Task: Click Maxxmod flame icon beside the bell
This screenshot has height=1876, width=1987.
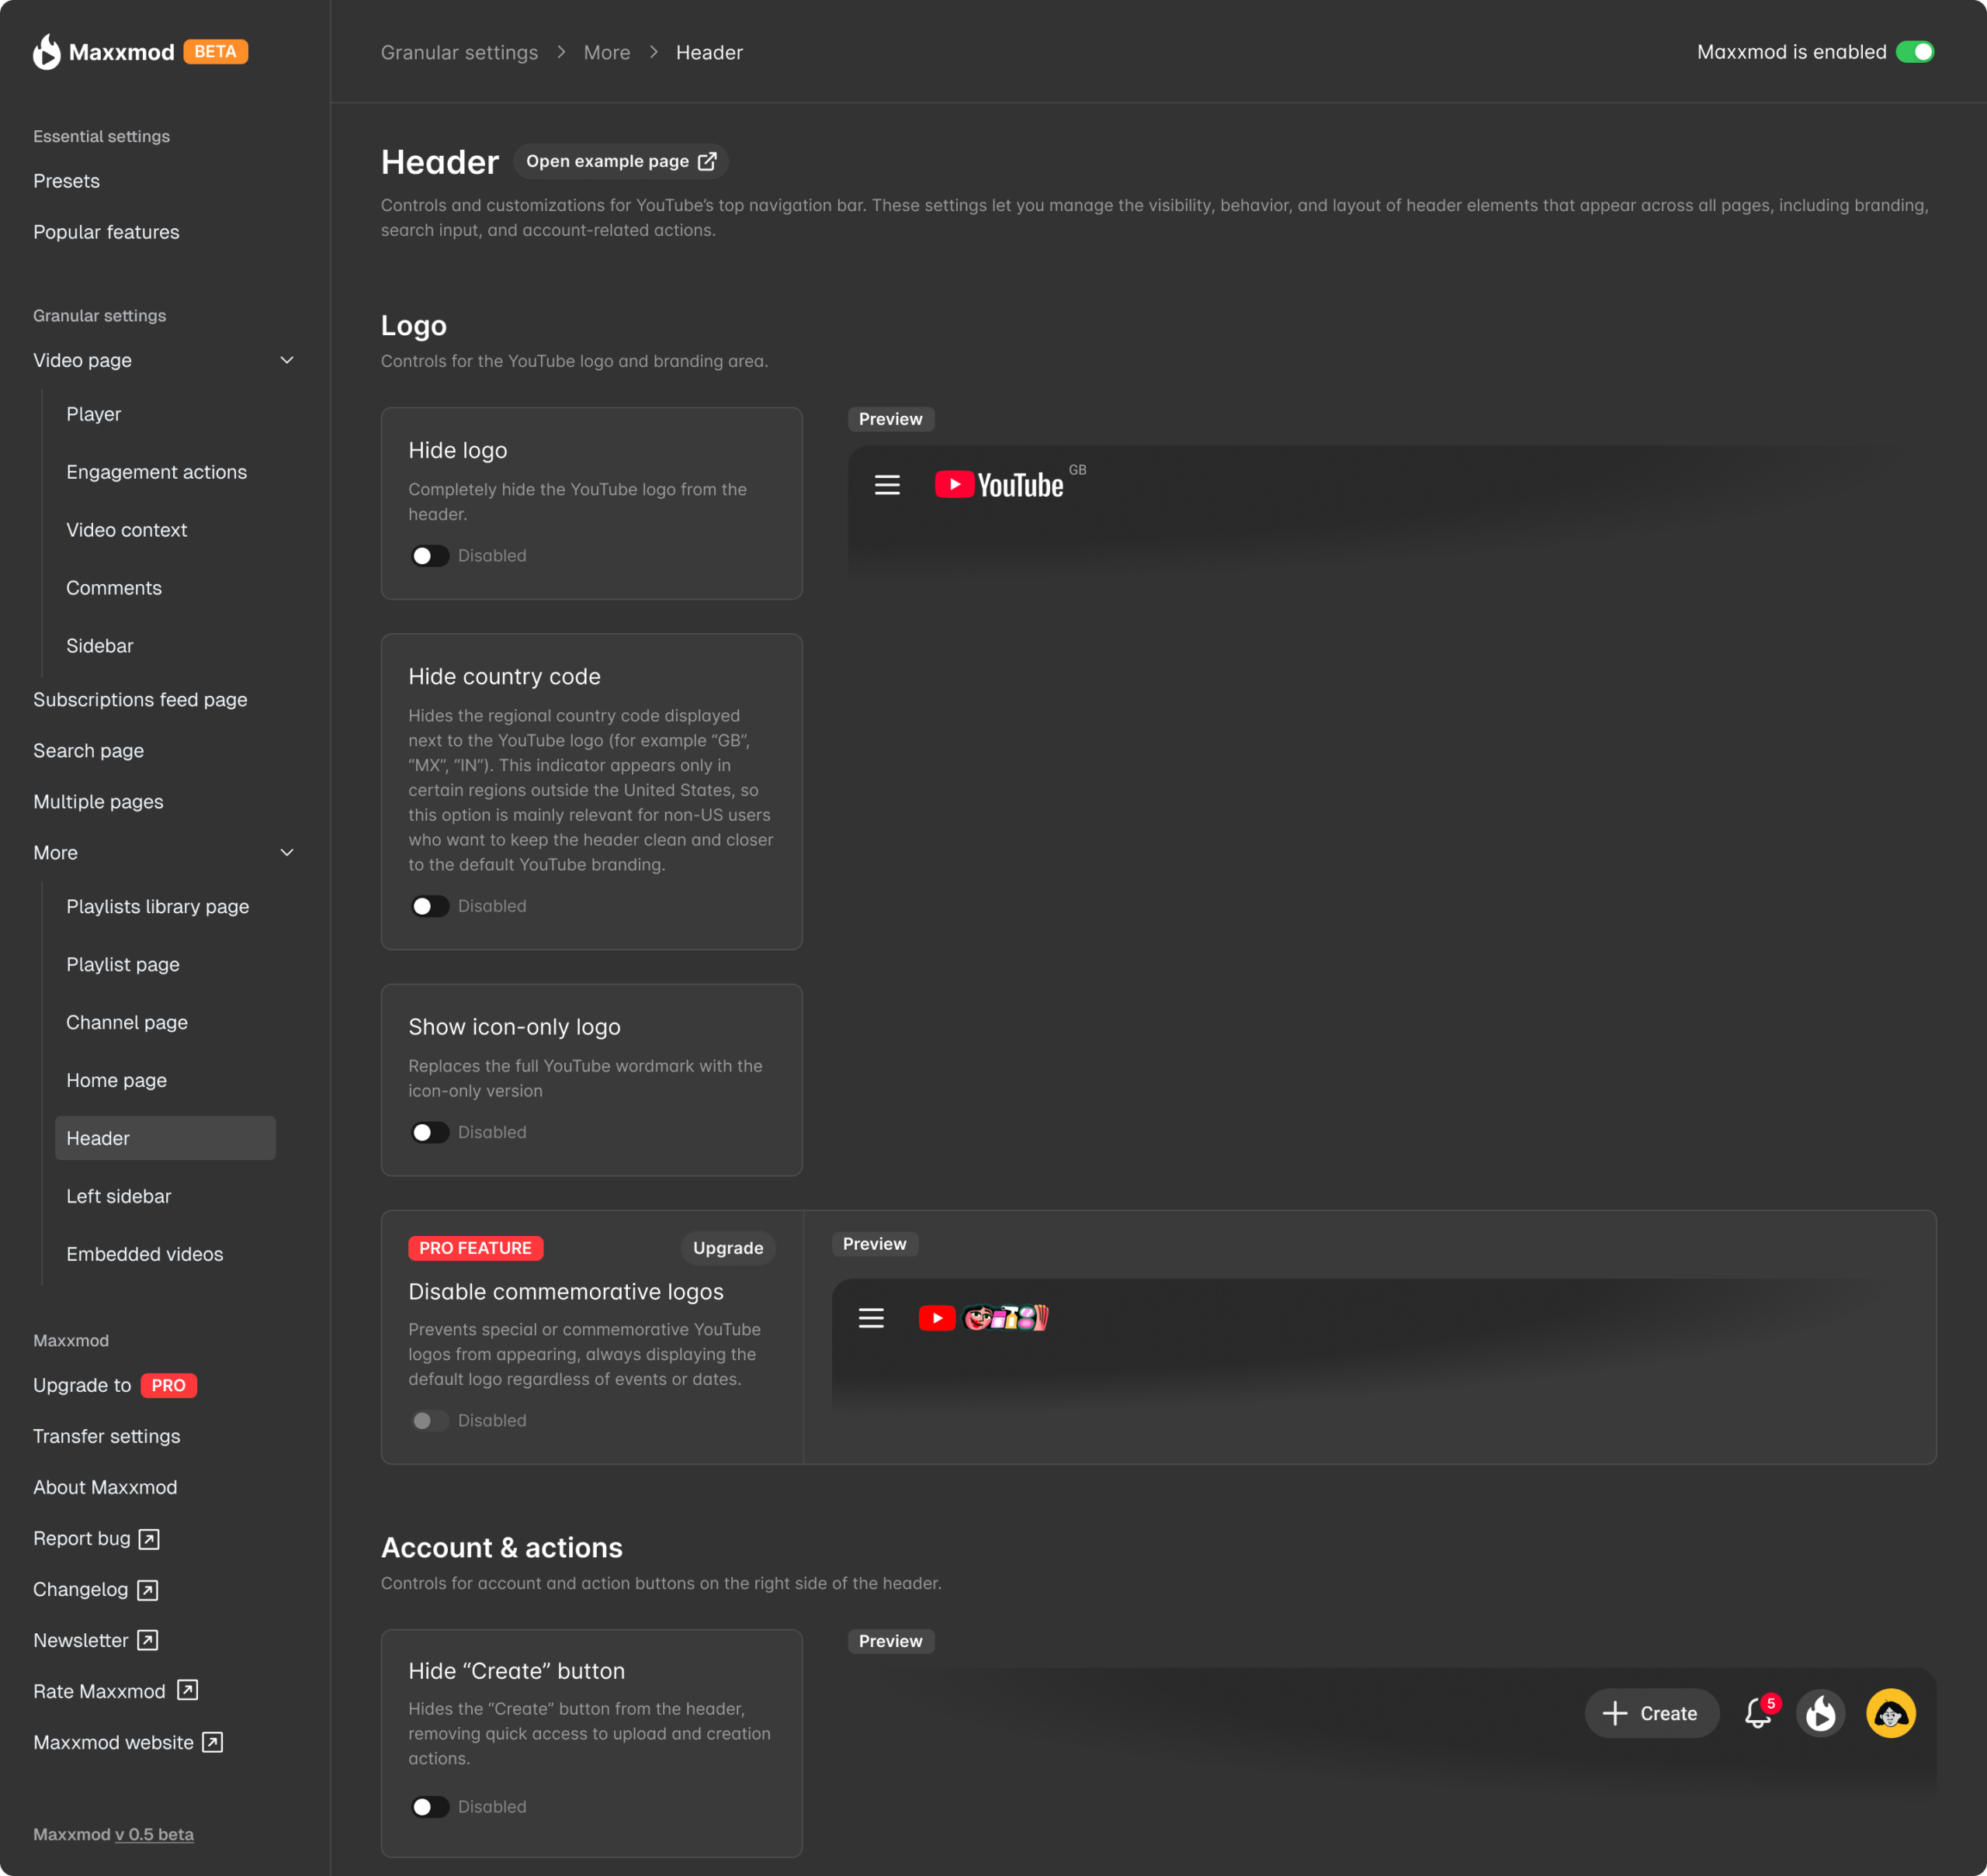Action: [1820, 1713]
